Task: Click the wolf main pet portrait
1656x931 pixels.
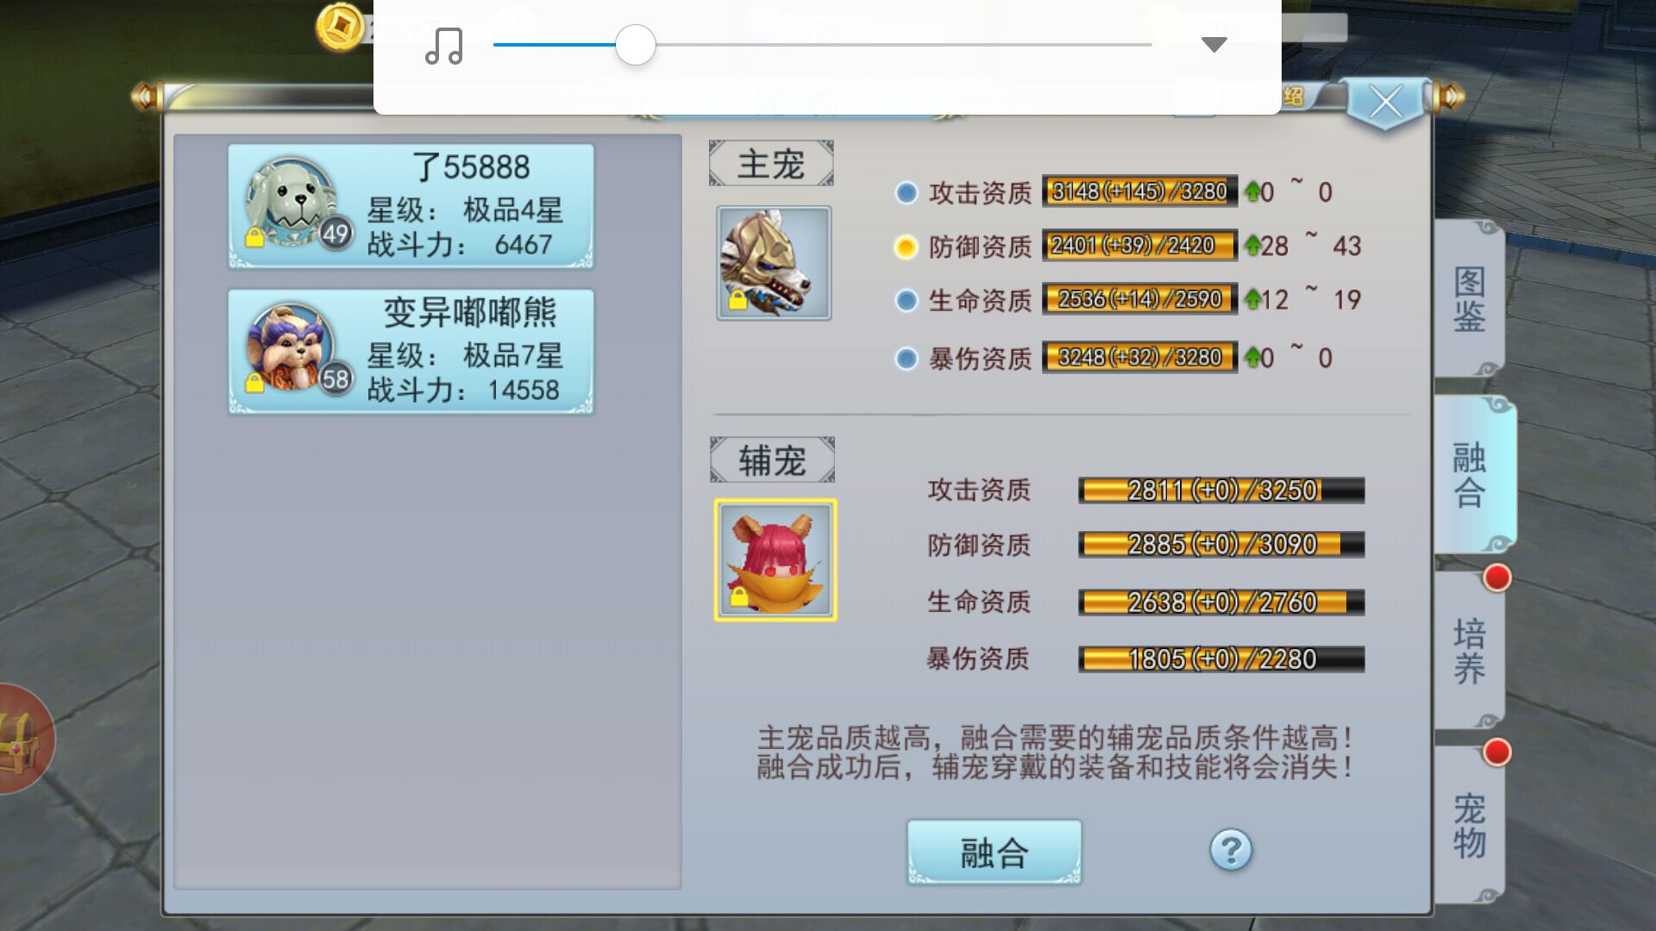Action: tap(774, 263)
